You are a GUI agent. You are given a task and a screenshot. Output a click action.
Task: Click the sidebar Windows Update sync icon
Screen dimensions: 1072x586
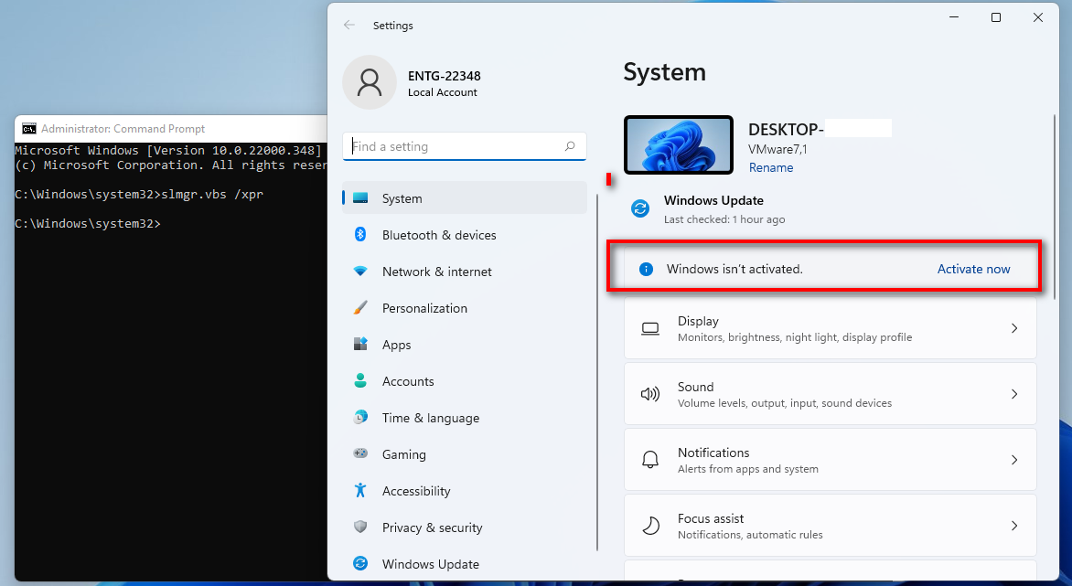(360, 563)
